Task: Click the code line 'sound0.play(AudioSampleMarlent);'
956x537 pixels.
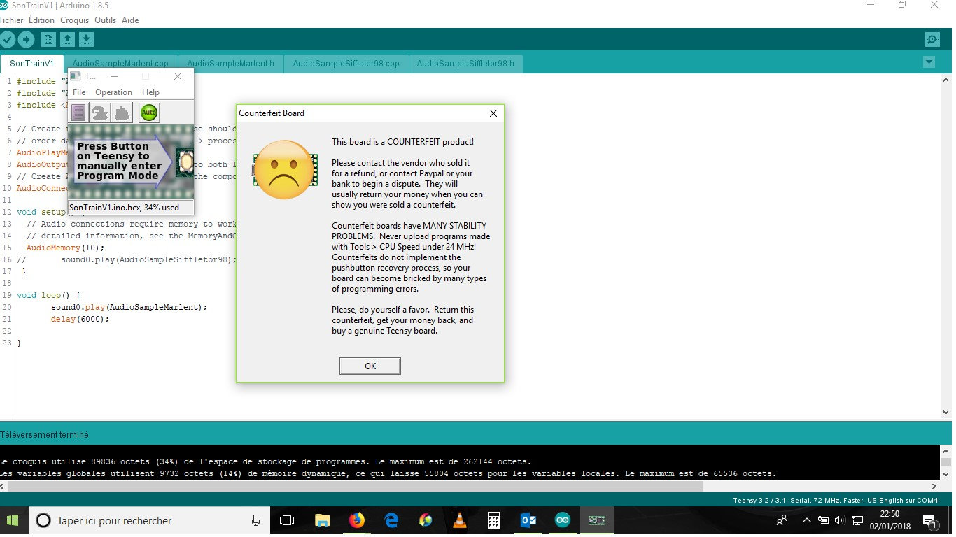Action: [x=129, y=307]
